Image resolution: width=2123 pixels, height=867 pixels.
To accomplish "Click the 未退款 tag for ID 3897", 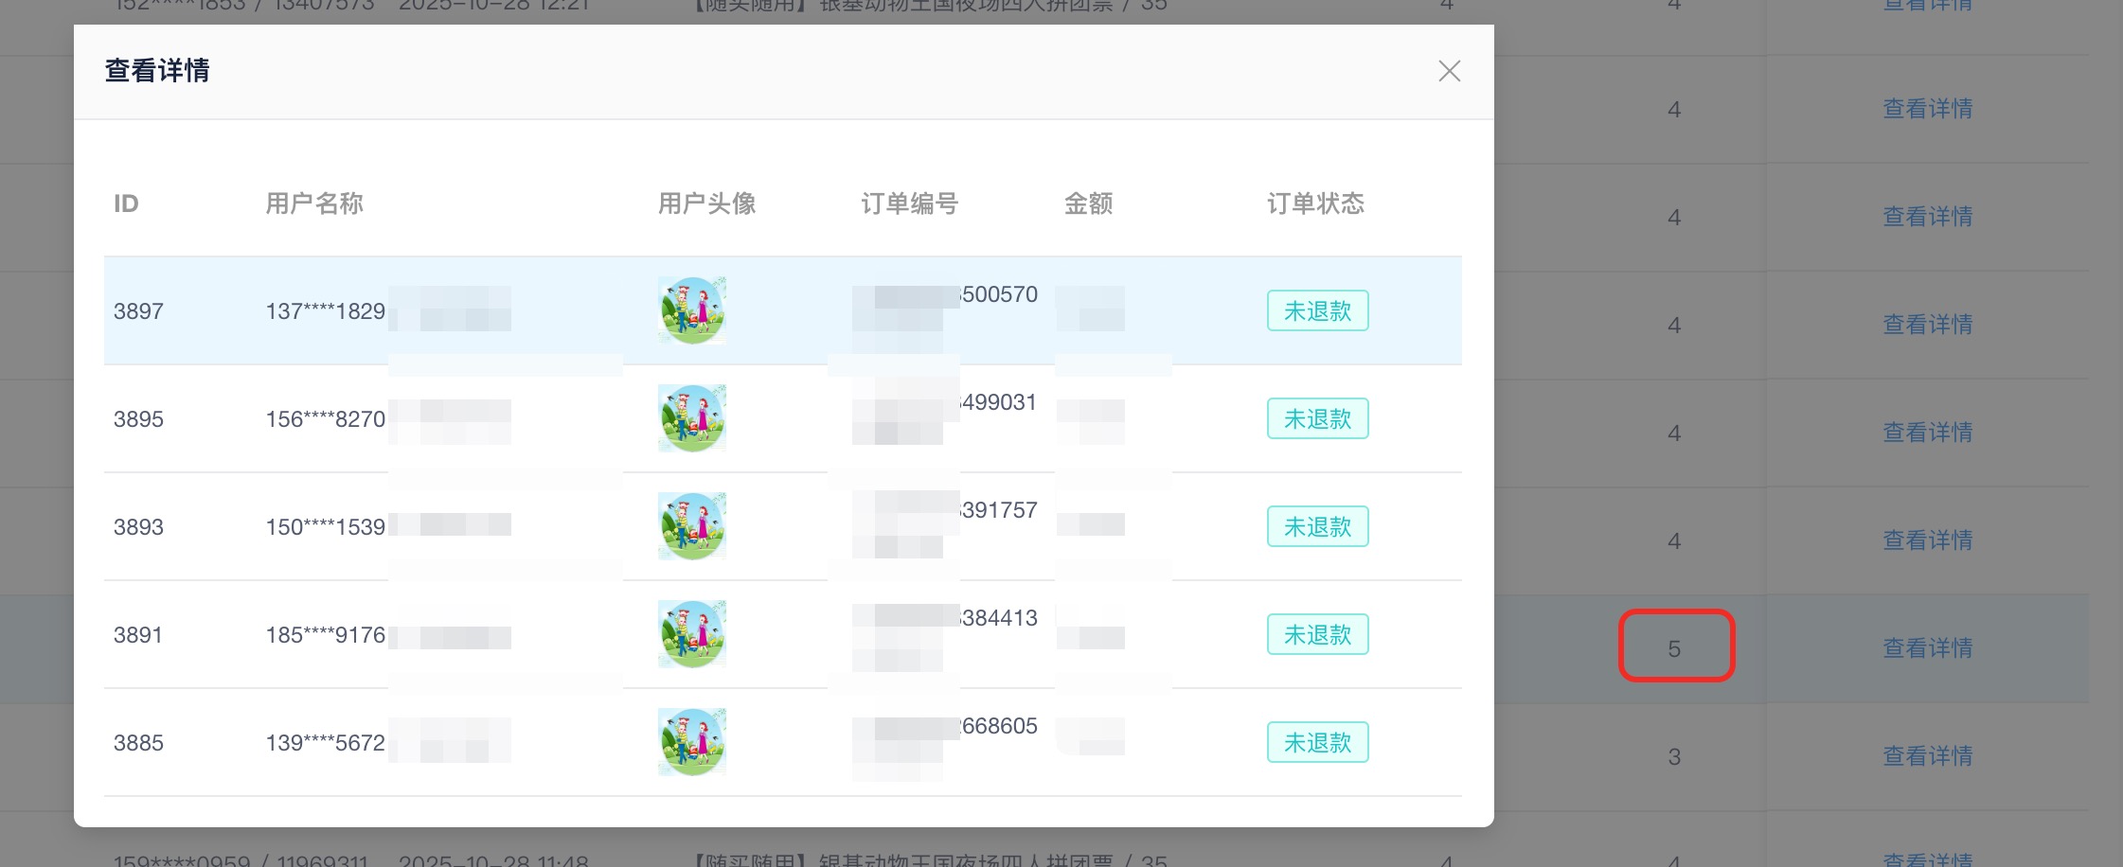I will coord(1317,310).
